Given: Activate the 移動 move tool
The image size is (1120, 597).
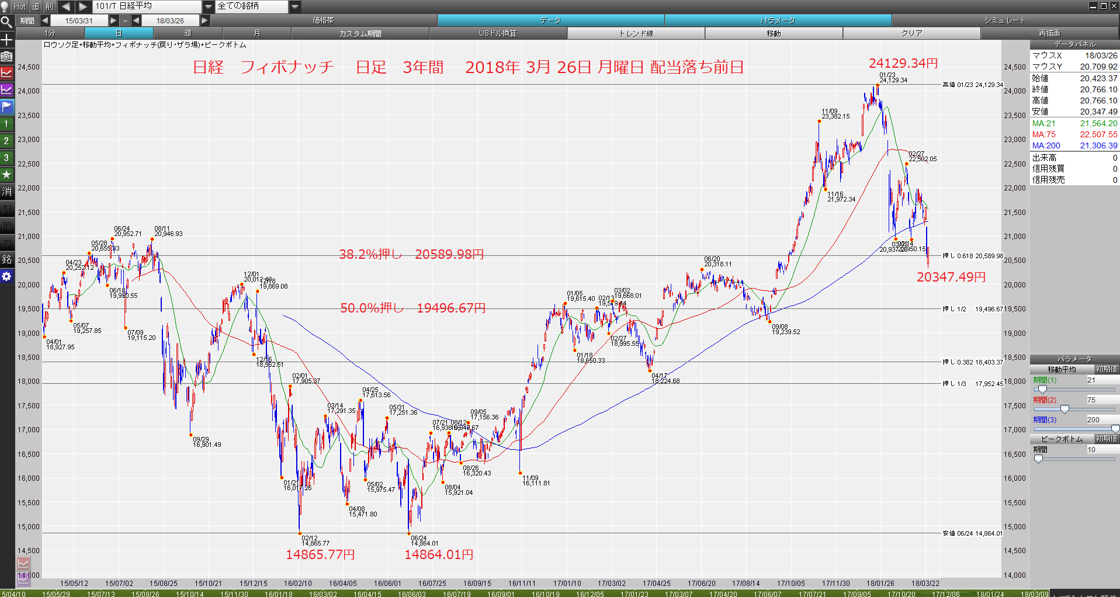Looking at the screenshot, I should (774, 33).
